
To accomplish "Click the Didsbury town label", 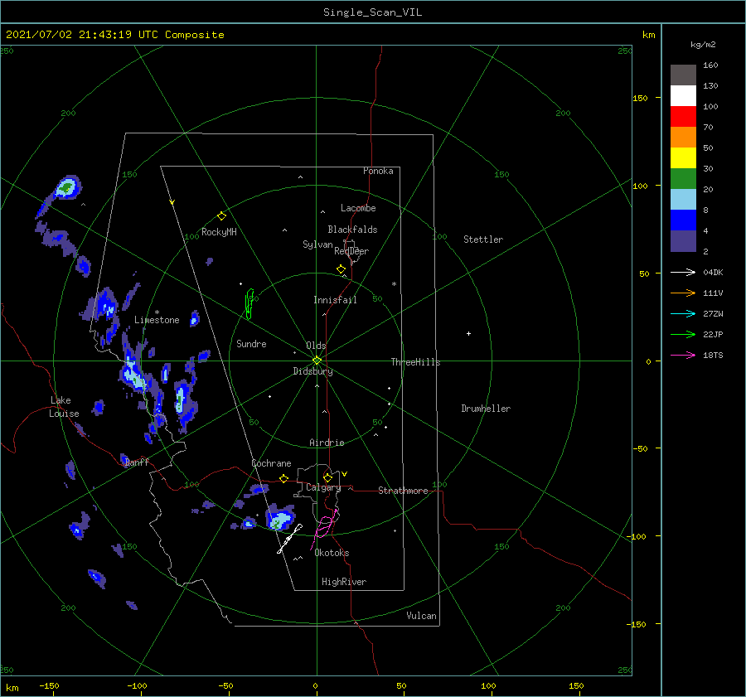I will click(x=312, y=371).
